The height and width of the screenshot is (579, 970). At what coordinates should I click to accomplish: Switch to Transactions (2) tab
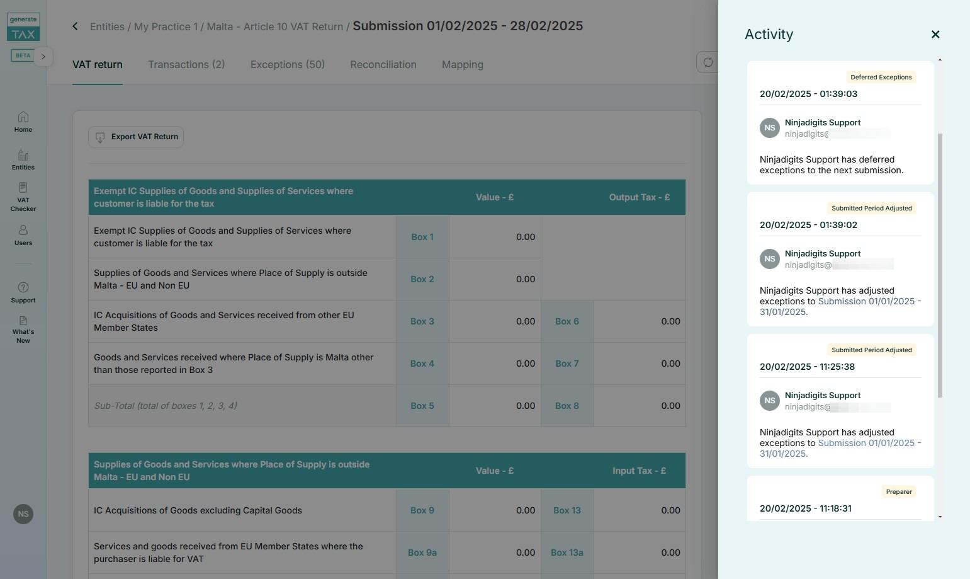pyautogui.click(x=186, y=65)
